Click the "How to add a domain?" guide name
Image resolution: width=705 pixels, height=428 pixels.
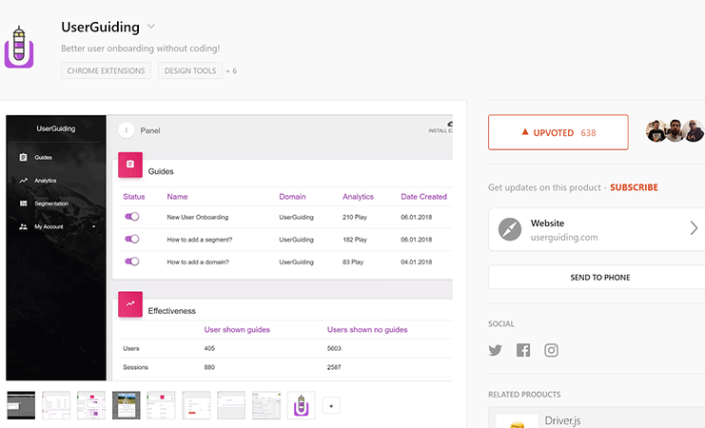(198, 263)
